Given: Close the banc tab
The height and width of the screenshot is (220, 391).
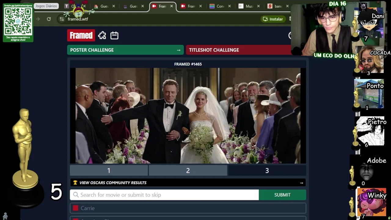Looking at the screenshot, I should pos(287,6).
